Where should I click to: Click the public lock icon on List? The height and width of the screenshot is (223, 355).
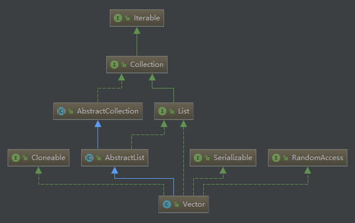click(172, 111)
